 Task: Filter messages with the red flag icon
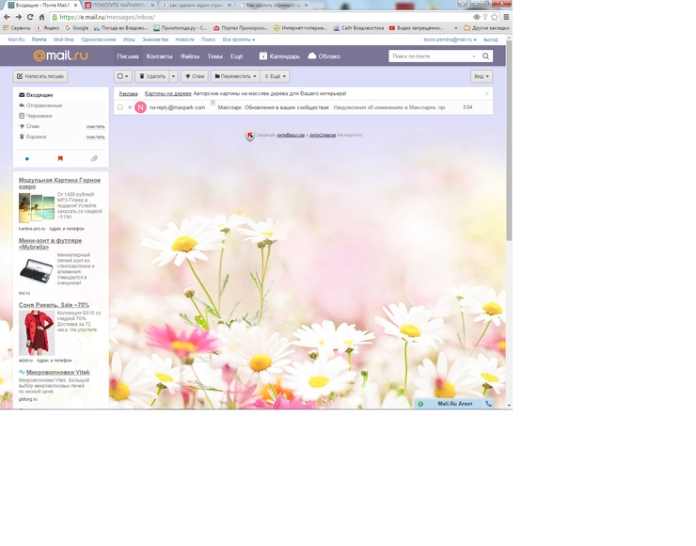point(60,159)
